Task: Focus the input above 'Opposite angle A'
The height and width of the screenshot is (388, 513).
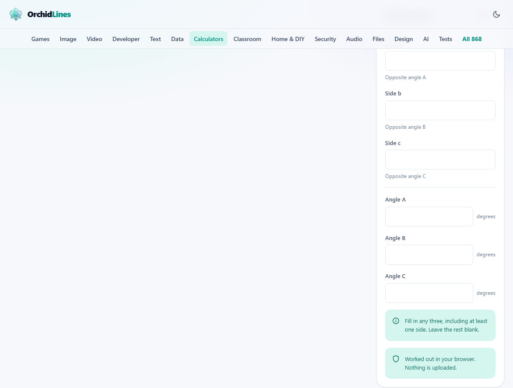Action: [x=440, y=61]
